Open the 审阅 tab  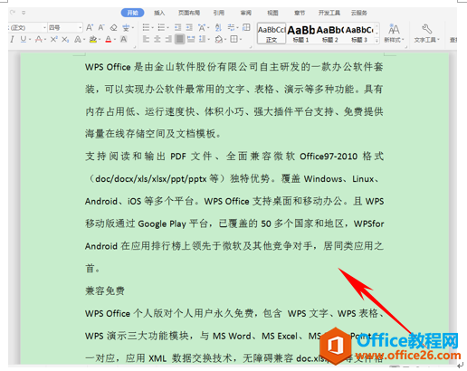coord(246,13)
